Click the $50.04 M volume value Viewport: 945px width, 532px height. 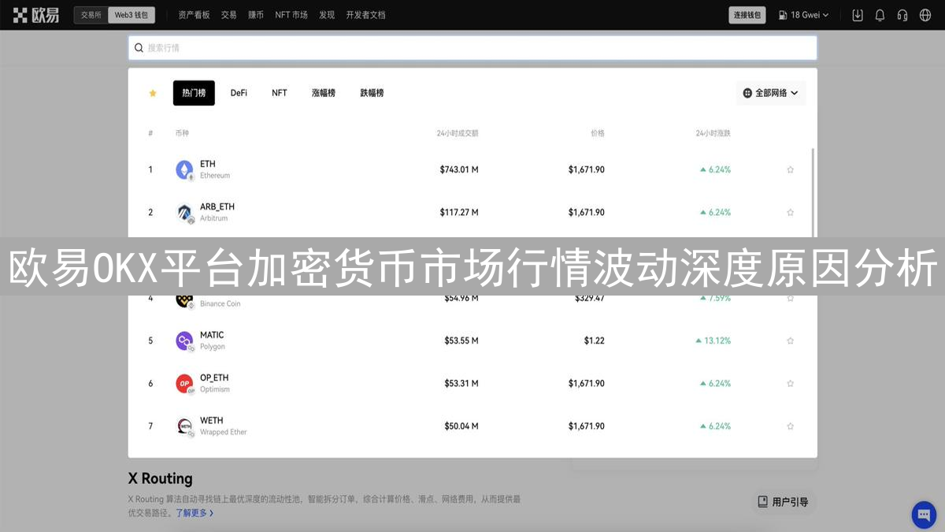coord(461,426)
